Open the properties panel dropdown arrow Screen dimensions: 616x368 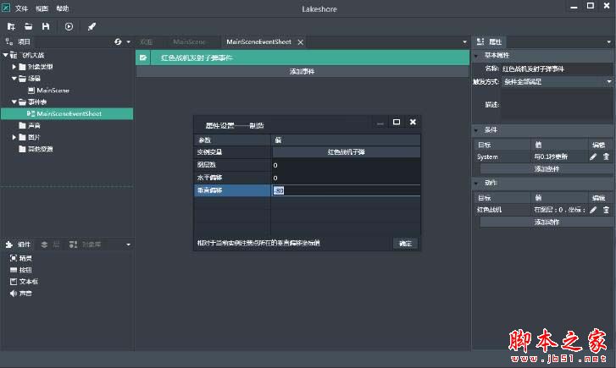coord(609,42)
